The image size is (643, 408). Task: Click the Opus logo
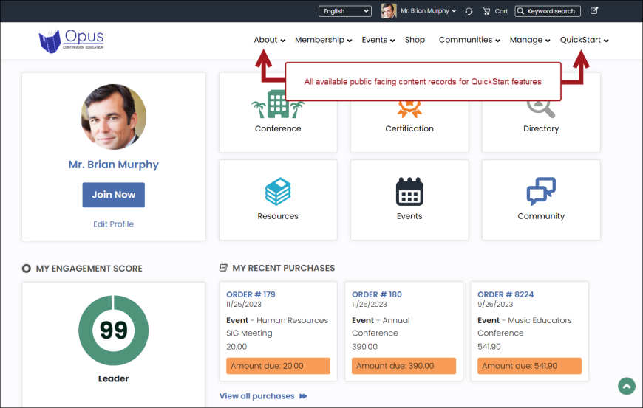[72, 40]
